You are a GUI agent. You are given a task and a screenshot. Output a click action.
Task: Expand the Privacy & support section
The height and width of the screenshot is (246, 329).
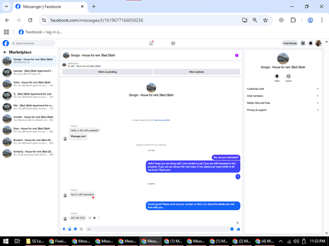(x=283, y=110)
